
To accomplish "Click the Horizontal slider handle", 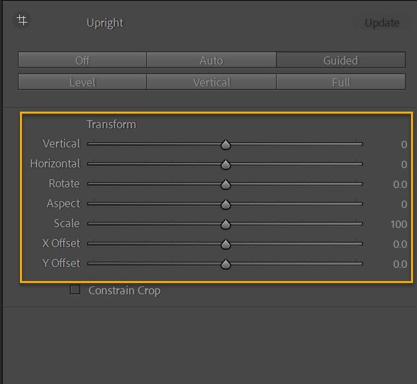I will click(x=225, y=164).
